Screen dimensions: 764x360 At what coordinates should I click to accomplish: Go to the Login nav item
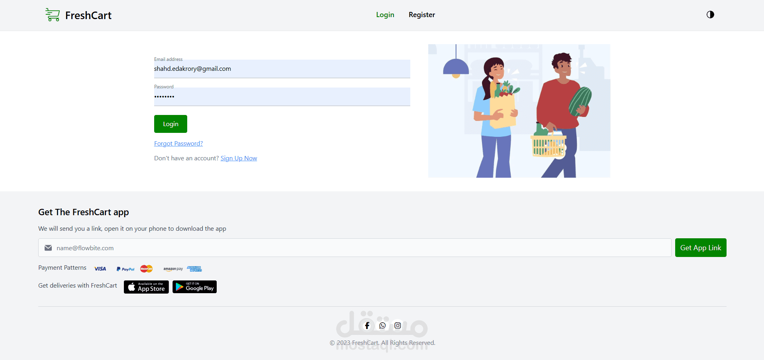click(x=385, y=15)
